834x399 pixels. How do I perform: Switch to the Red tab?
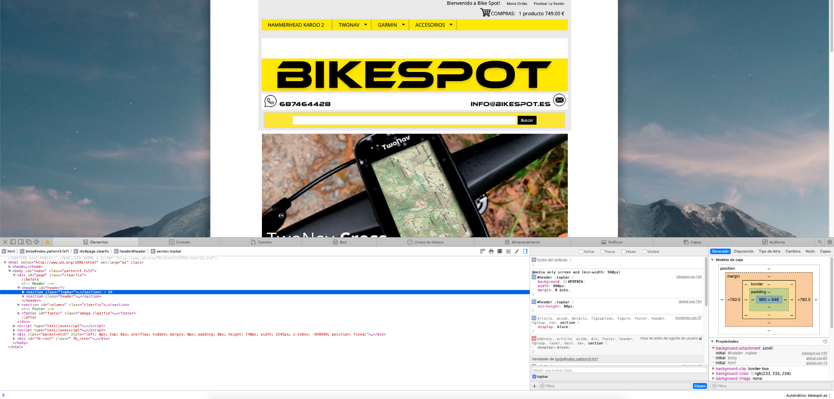(x=340, y=242)
